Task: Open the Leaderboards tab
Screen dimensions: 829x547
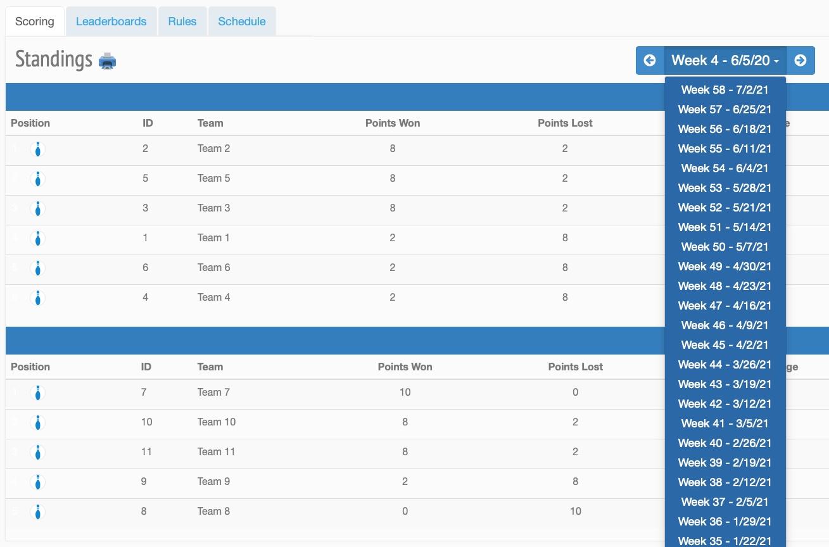Action: coord(111,22)
